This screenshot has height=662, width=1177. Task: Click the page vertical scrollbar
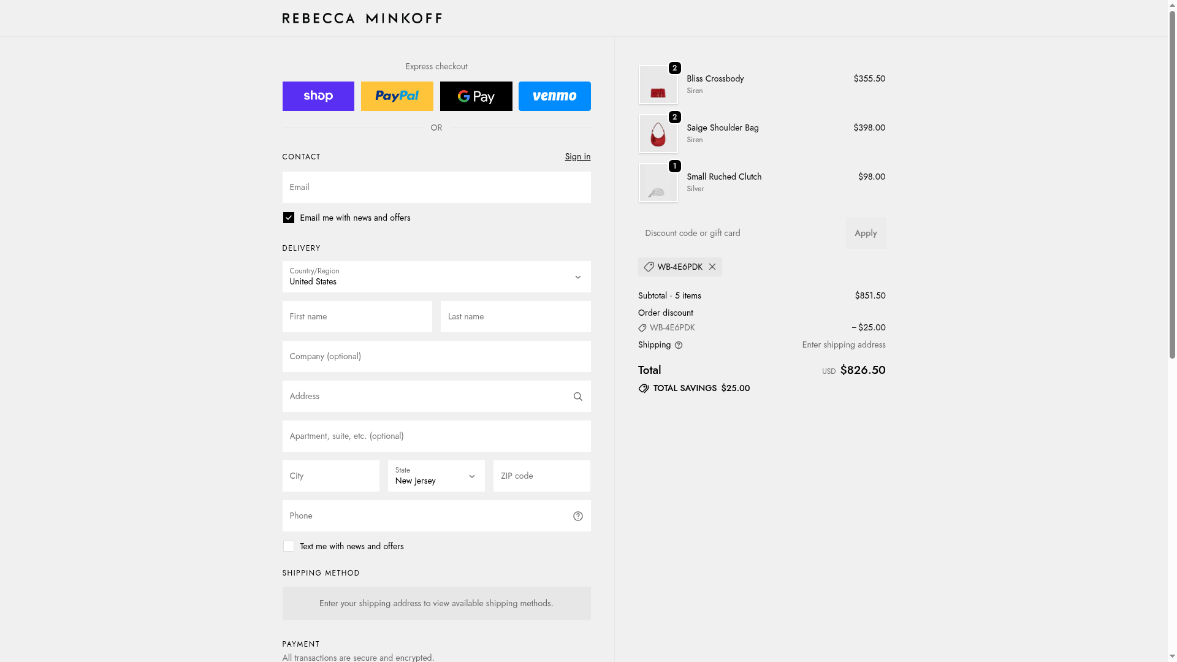[1172, 184]
